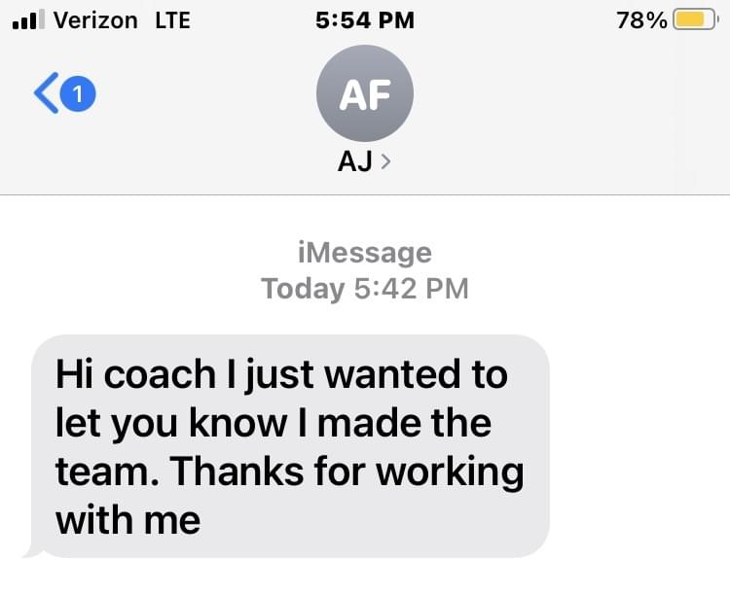Tap the 78% battery percentage

coord(641,20)
